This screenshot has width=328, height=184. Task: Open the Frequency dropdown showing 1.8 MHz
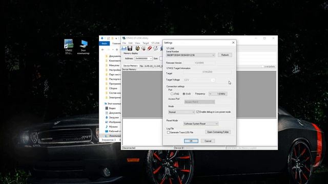coord(218,94)
